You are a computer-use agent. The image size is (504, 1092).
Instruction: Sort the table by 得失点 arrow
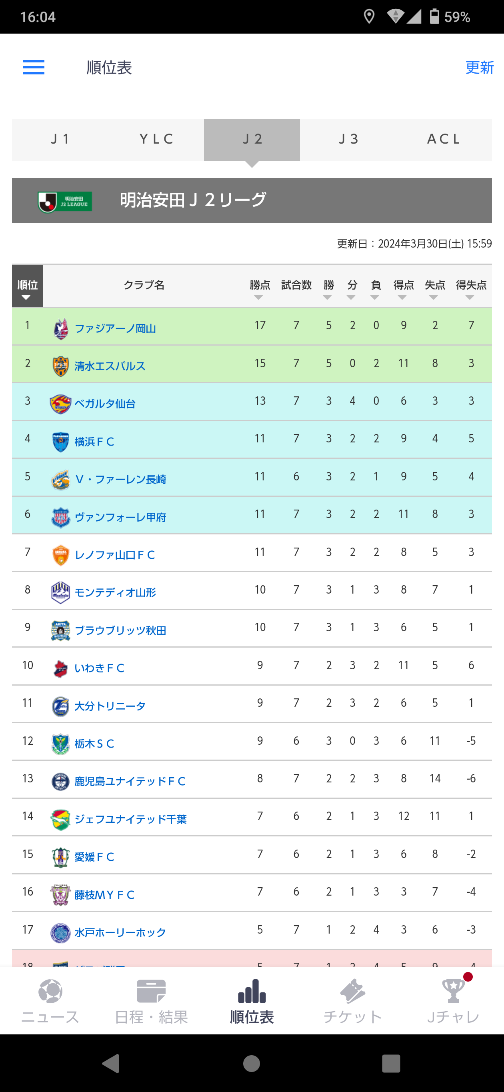470,297
